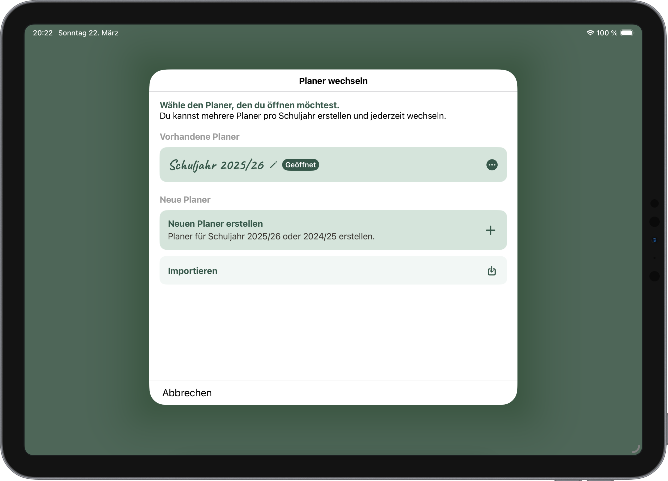The image size is (668, 481).
Task: Click the pencil icon beside Schuljahr 2025/26
Action: tap(273, 165)
